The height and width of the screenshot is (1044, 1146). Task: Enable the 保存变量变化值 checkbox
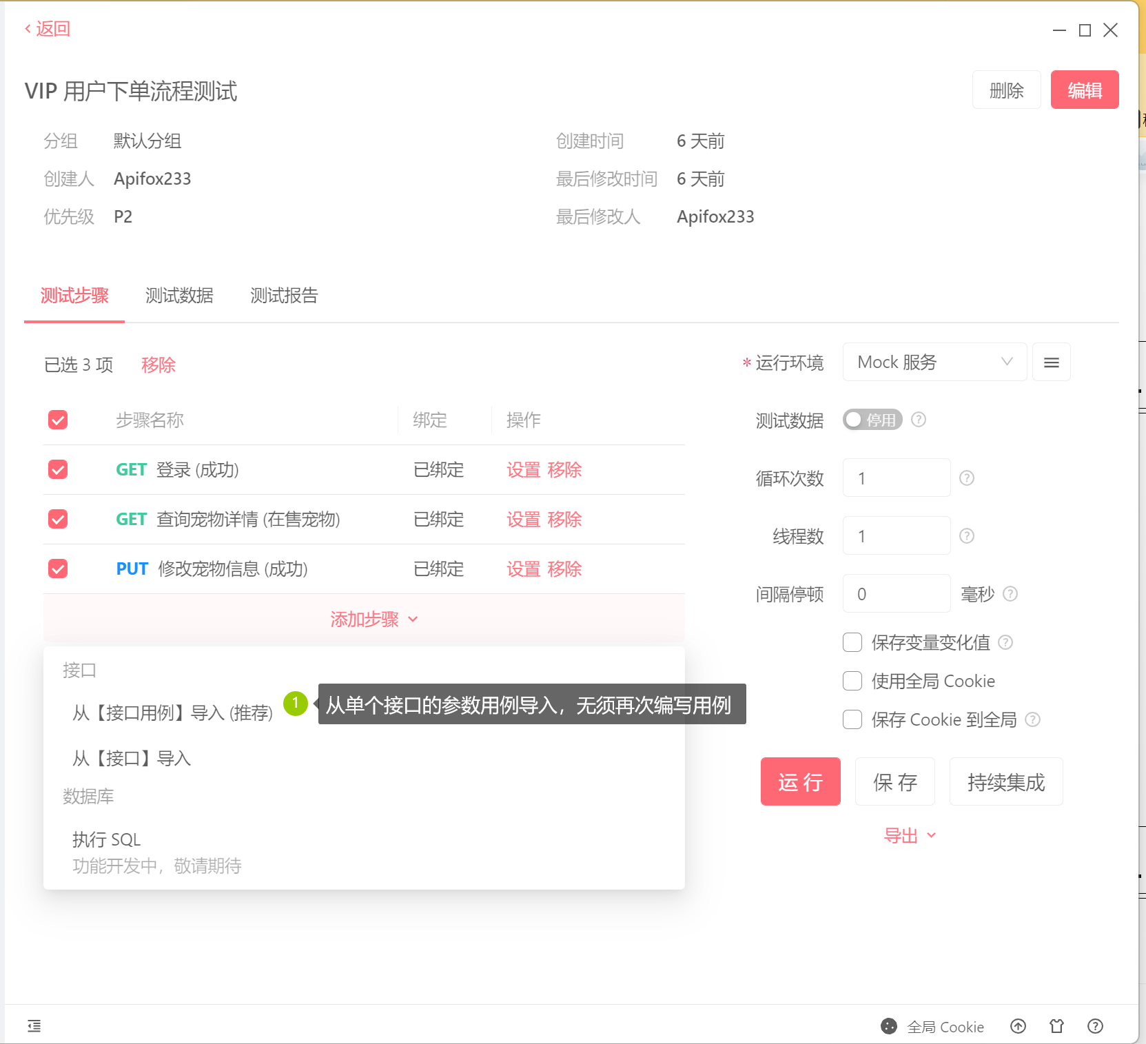[x=852, y=642]
